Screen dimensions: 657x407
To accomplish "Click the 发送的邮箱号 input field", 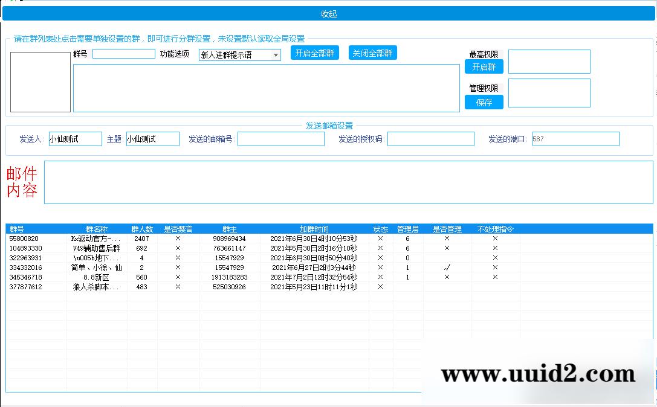I will point(280,138).
